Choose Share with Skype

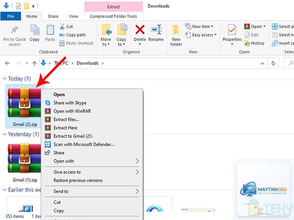[x=92, y=103]
